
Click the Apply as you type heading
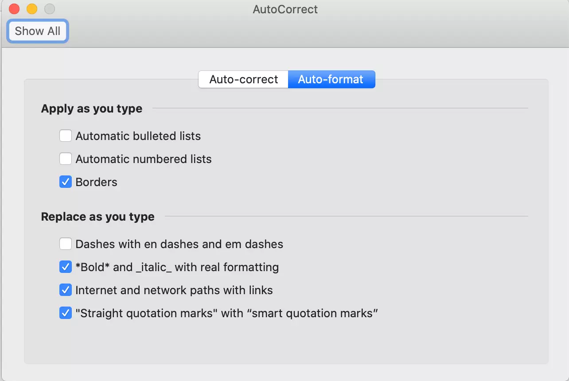pos(92,109)
